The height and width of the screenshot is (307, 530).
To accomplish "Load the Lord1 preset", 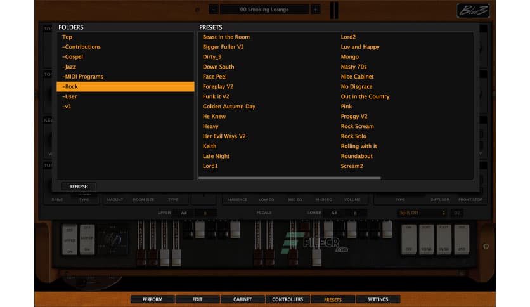I will pos(210,166).
